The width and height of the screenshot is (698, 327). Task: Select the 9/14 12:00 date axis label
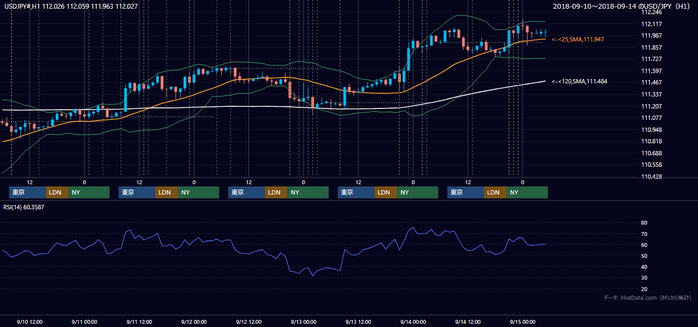tap(468, 322)
